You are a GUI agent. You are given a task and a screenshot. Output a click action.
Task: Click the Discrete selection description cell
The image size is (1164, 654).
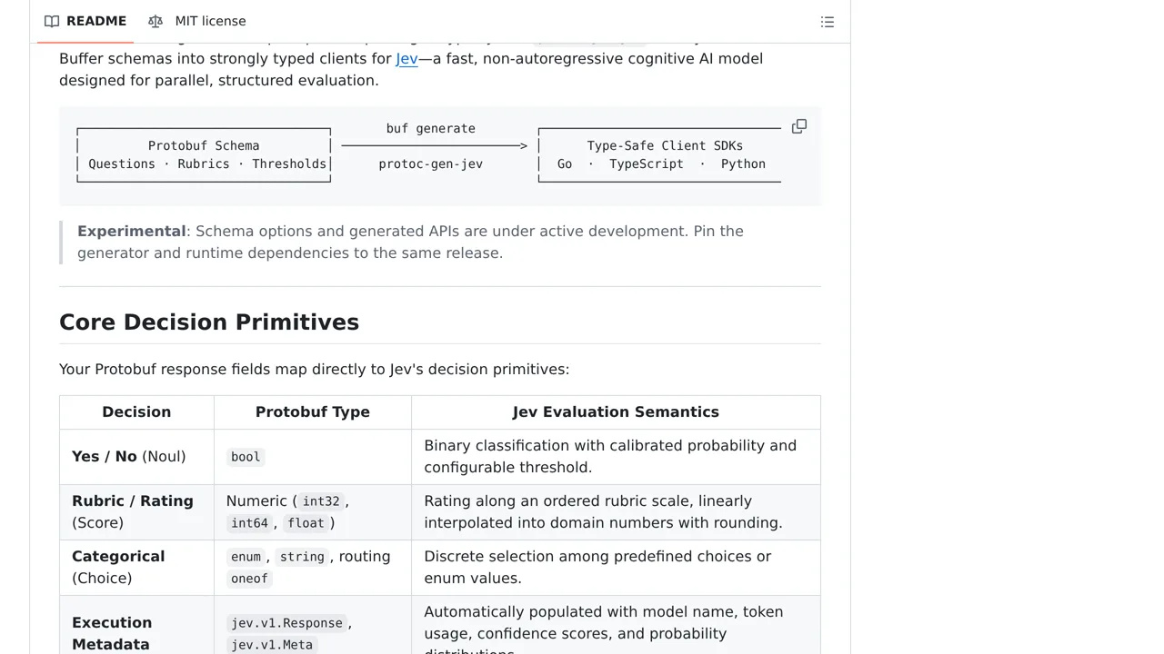click(616, 568)
